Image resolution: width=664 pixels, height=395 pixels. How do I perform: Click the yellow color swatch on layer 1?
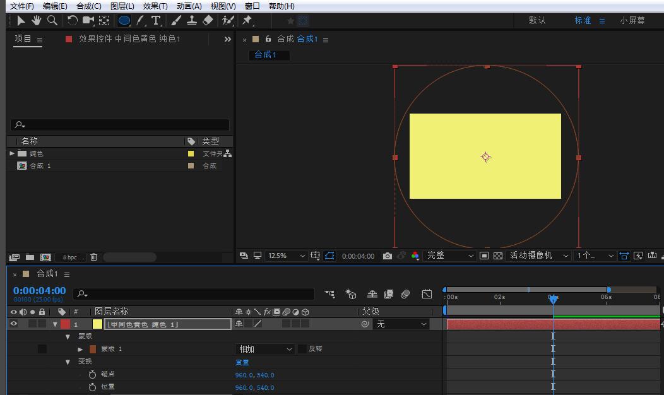[97, 324]
